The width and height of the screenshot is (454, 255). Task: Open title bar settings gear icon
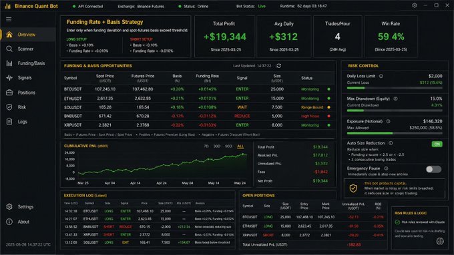pyautogui.click(x=415, y=5)
